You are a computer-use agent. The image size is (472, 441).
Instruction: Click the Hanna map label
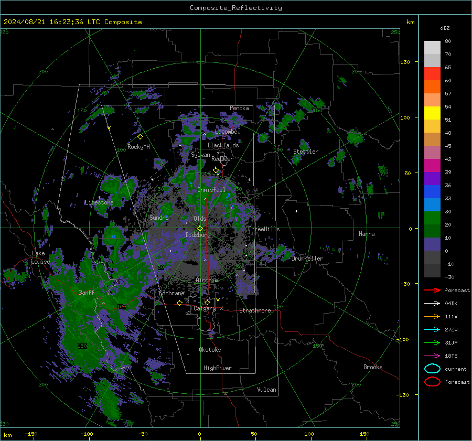tap(367, 234)
